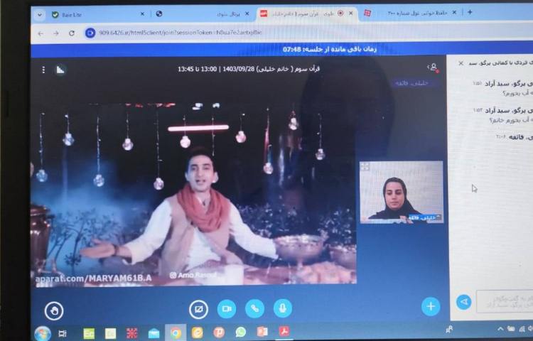
Task: Open the three-dot options menu
Action: [x=43, y=70]
